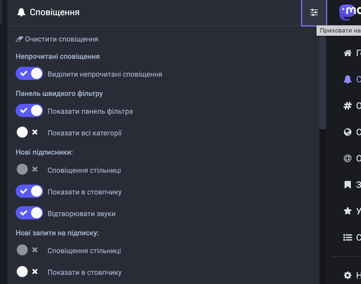Click the notification settings sliders icon
This screenshot has height=284, width=361.
[x=314, y=13]
